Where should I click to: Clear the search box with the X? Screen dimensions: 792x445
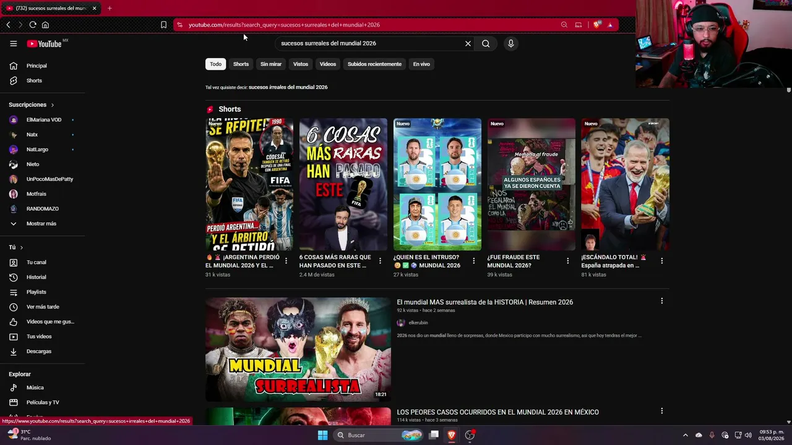click(x=468, y=43)
